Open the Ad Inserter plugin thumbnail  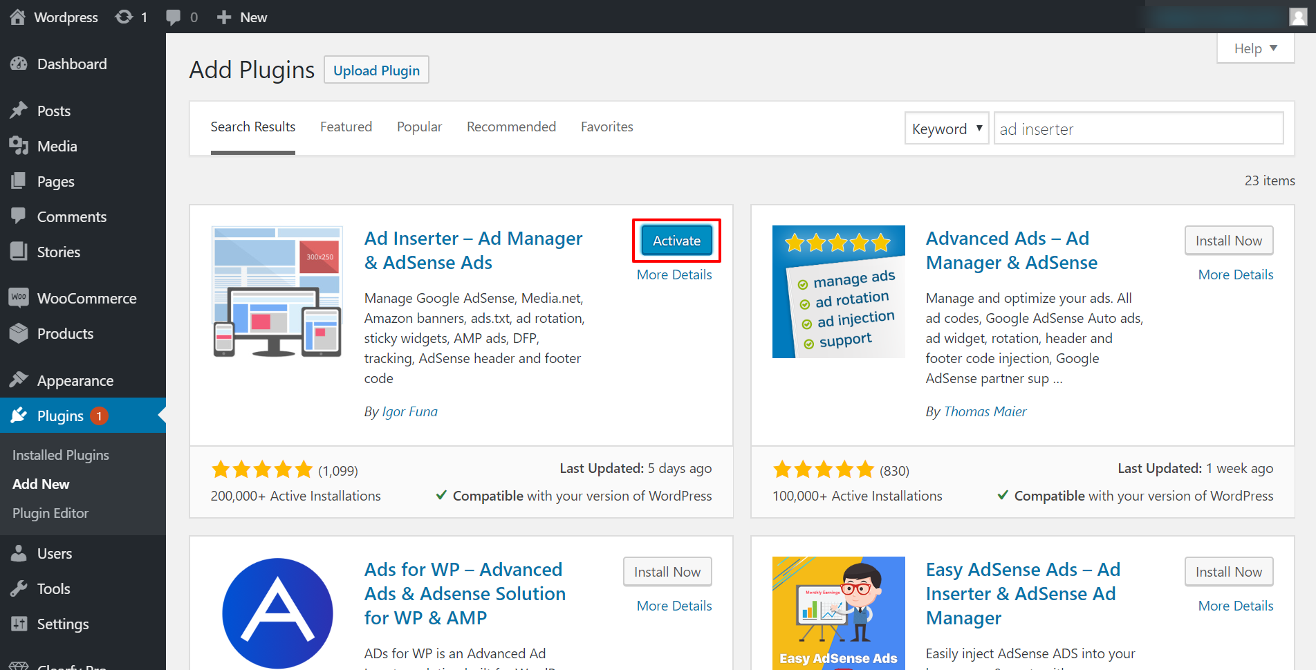point(277,291)
